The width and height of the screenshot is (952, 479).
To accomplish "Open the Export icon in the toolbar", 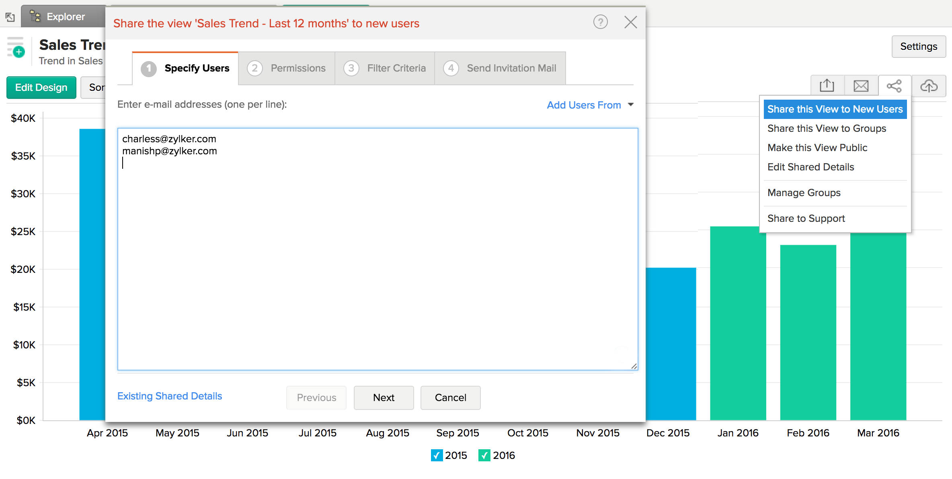I will 827,86.
